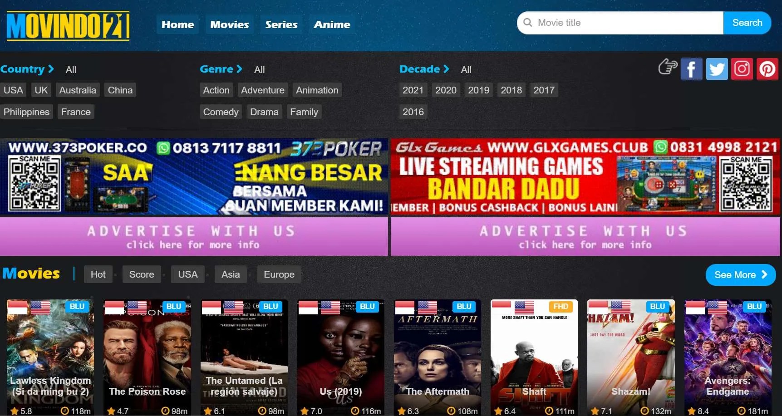Expand the Decade filter heading
This screenshot has height=416, width=782.
424,69
